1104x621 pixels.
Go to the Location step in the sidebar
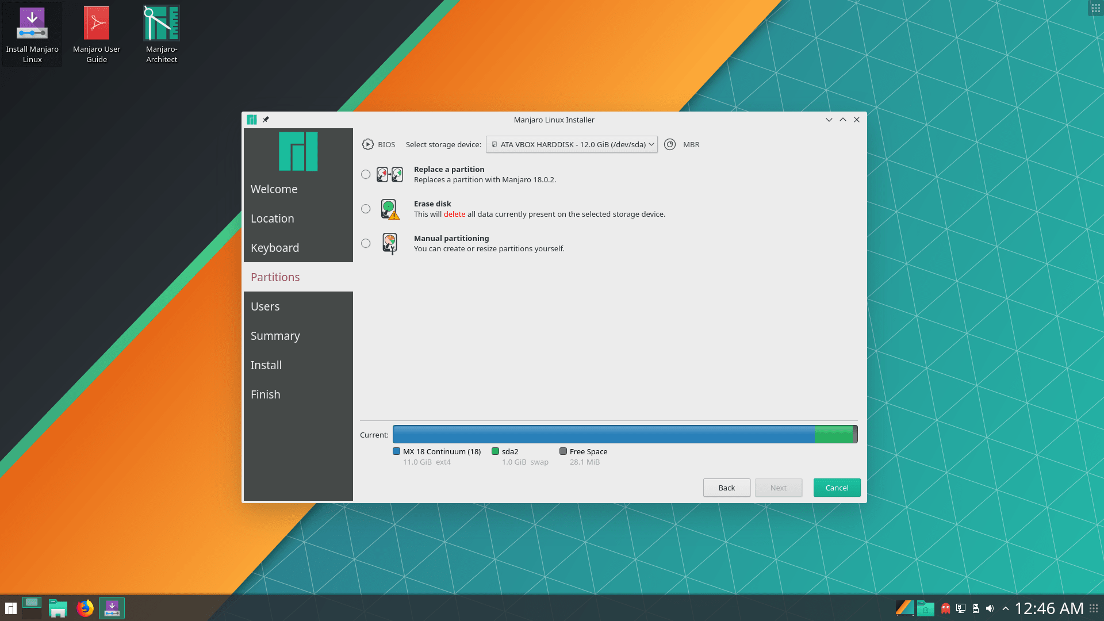[x=298, y=218]
